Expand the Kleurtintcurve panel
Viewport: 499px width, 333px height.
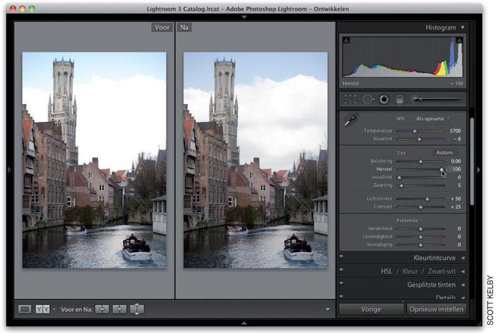[x=463, y=258]
